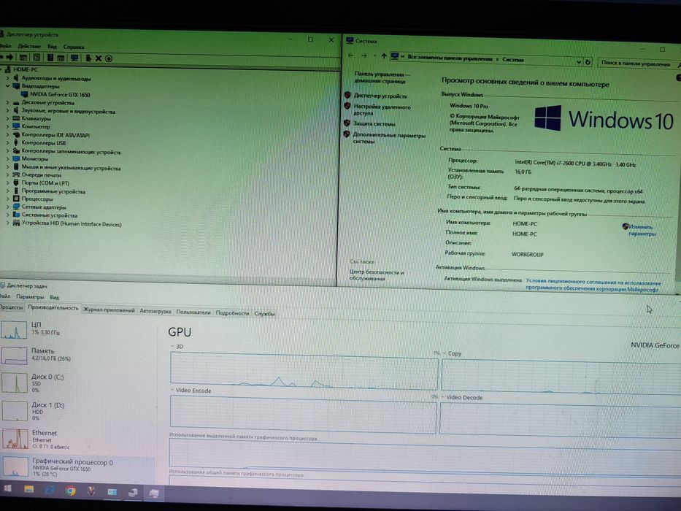Switch to the Службы tab
This screenshot has height=511, width=681.
264,314
